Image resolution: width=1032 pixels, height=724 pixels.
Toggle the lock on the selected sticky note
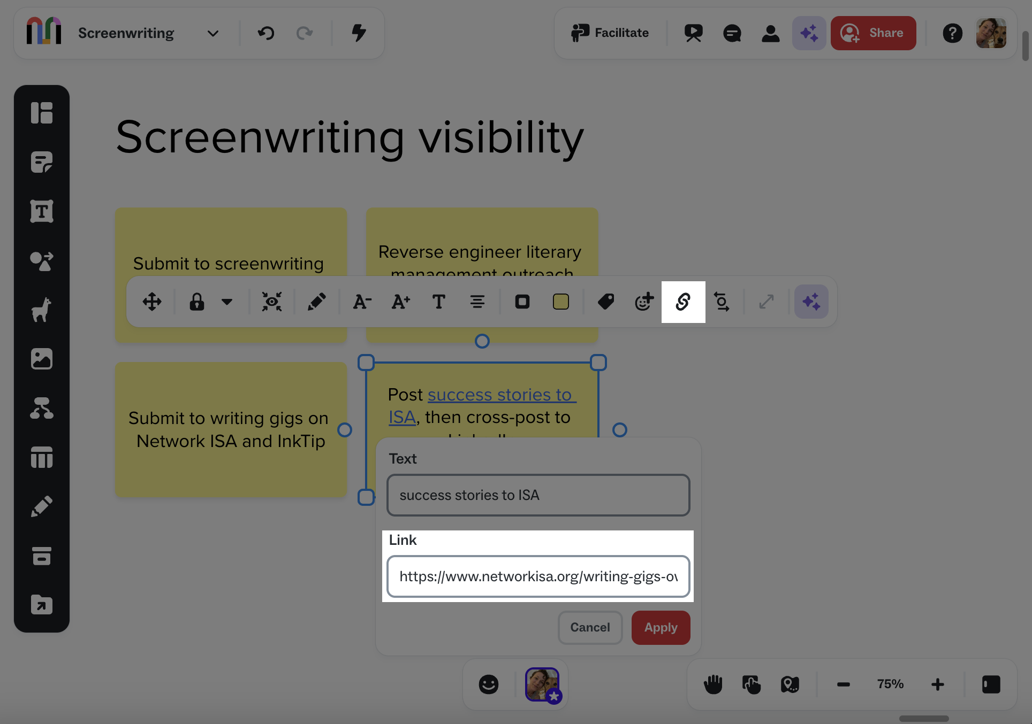[196, 302]
